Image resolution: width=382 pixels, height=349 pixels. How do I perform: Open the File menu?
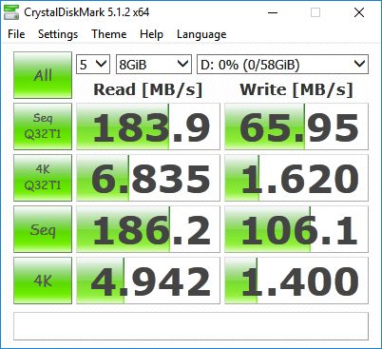point(16,34)
